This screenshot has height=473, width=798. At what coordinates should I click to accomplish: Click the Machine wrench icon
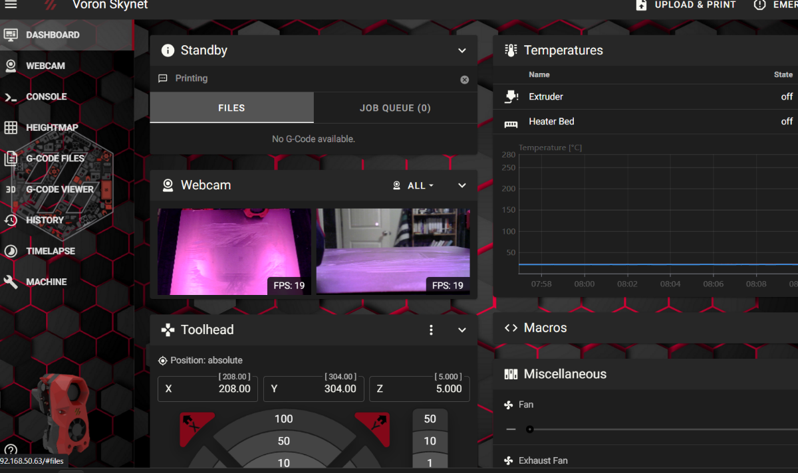(x=11, y=282)
